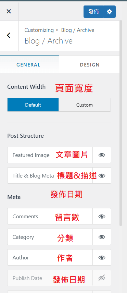Close the Customizer with the X icon
The image size is (127, 293).
click(x=9, y=11)
